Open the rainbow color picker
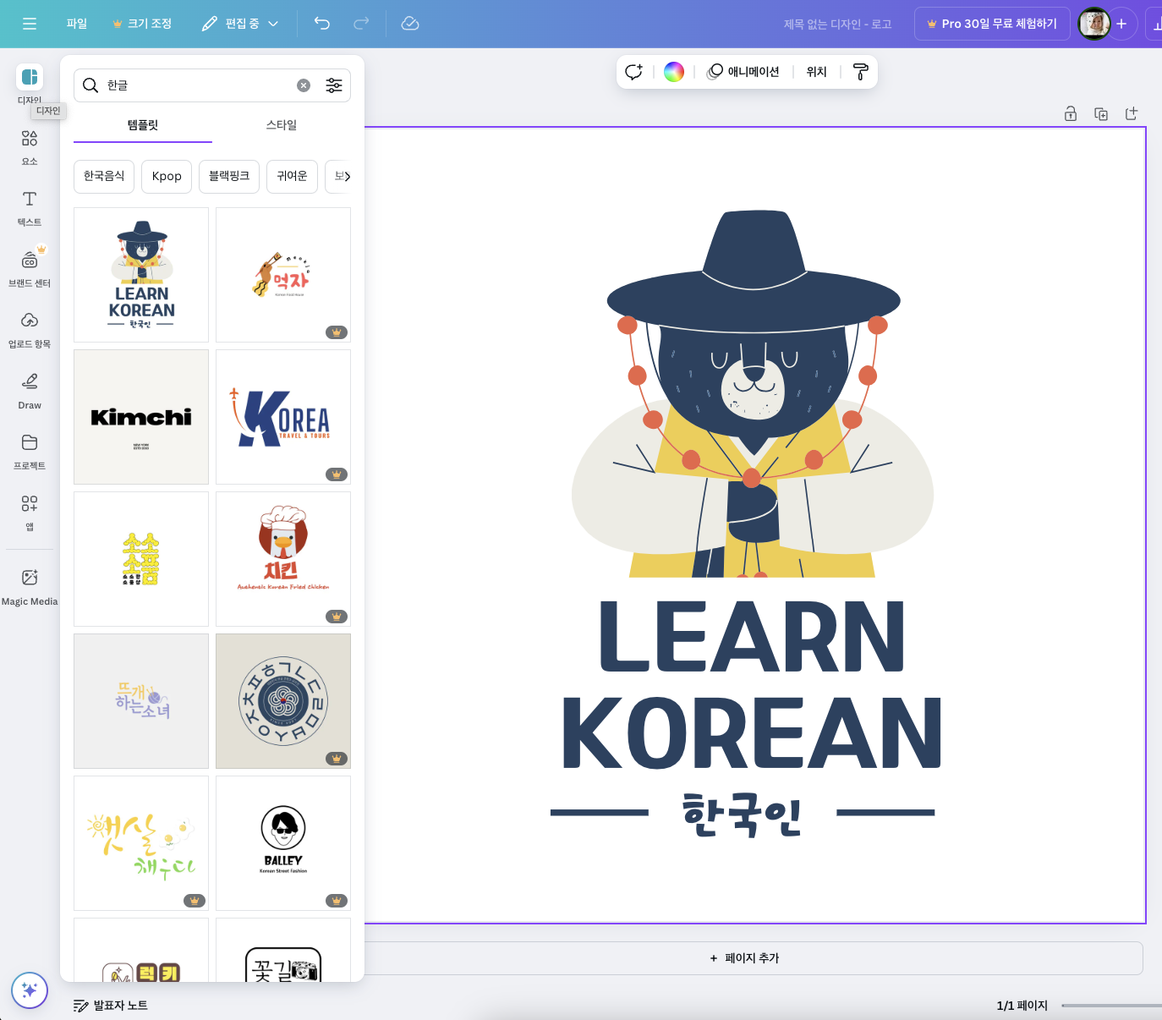The width and height of the screenshot is (1162, 1020). pos(674,72)
